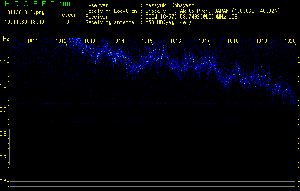The width and height of the screenshot is (300, 191).
Task: Select the 1817 time marker
Action: click(x=205, y=42)
